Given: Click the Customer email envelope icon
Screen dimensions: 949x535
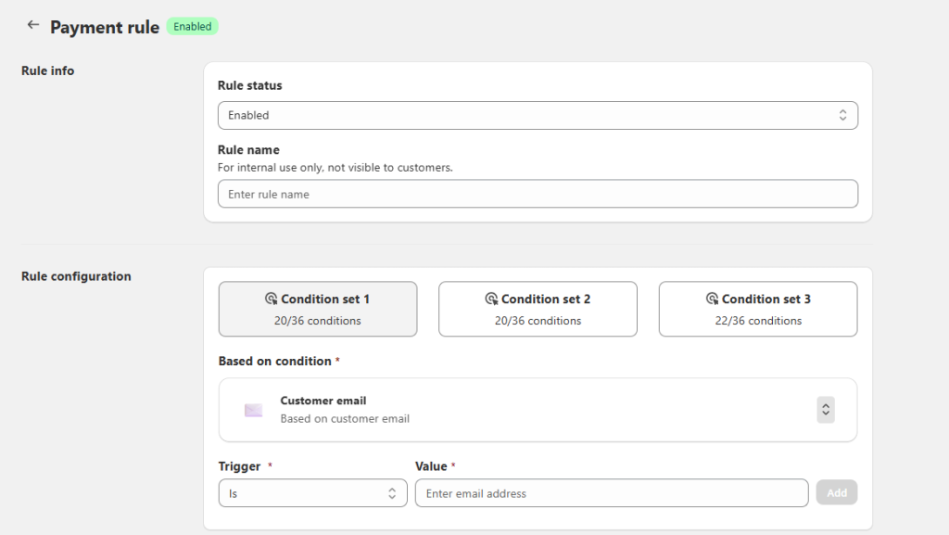Looking at the screenshot, I should [x=254, y=411].
